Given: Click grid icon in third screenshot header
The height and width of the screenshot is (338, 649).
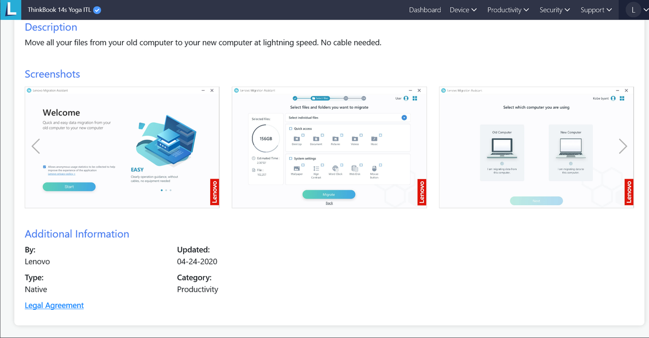Looking at the screenshot, I should (x=622, y=98).
